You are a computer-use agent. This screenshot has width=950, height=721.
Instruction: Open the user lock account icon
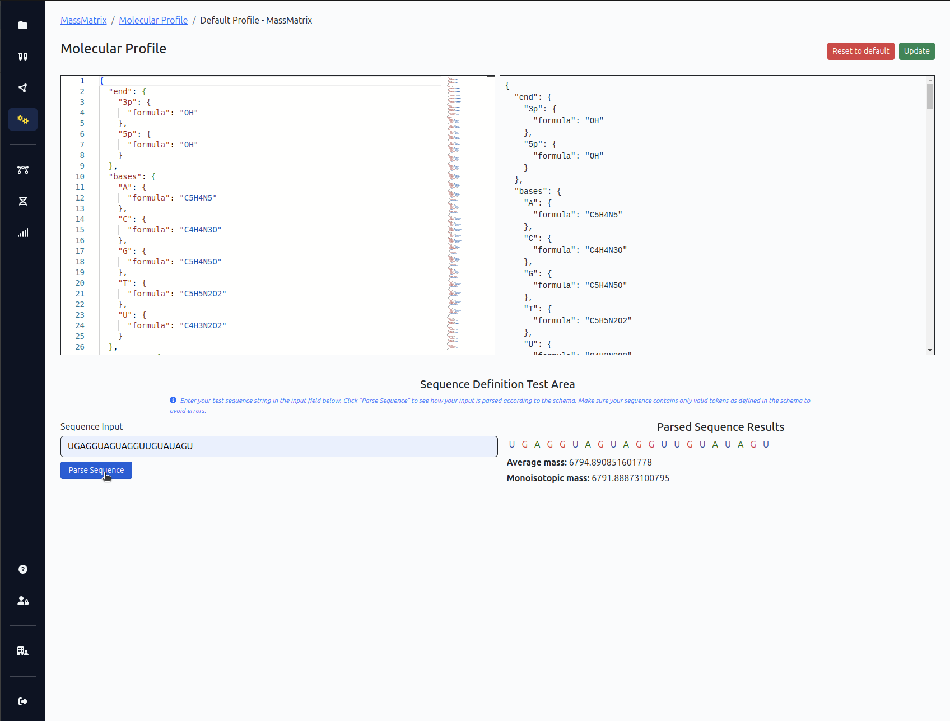coord(23,601)
